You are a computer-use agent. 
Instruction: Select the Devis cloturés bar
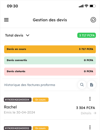[x=50, y=71]
